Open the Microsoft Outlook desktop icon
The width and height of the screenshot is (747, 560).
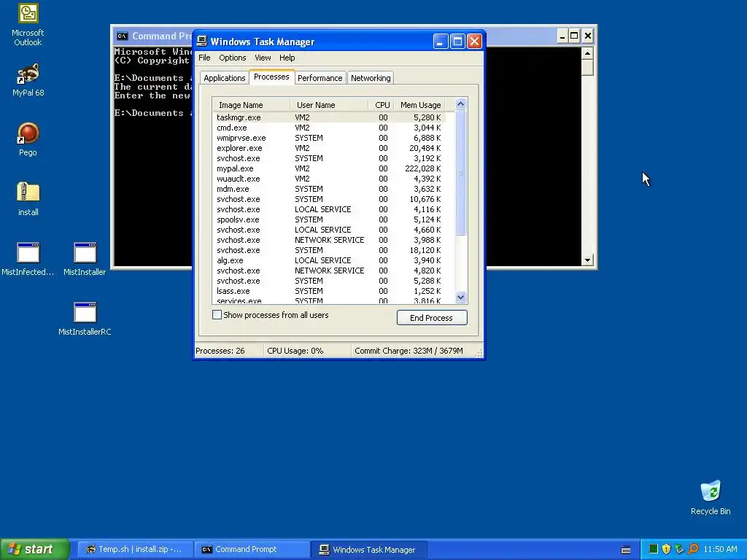(x=28, y=25)
